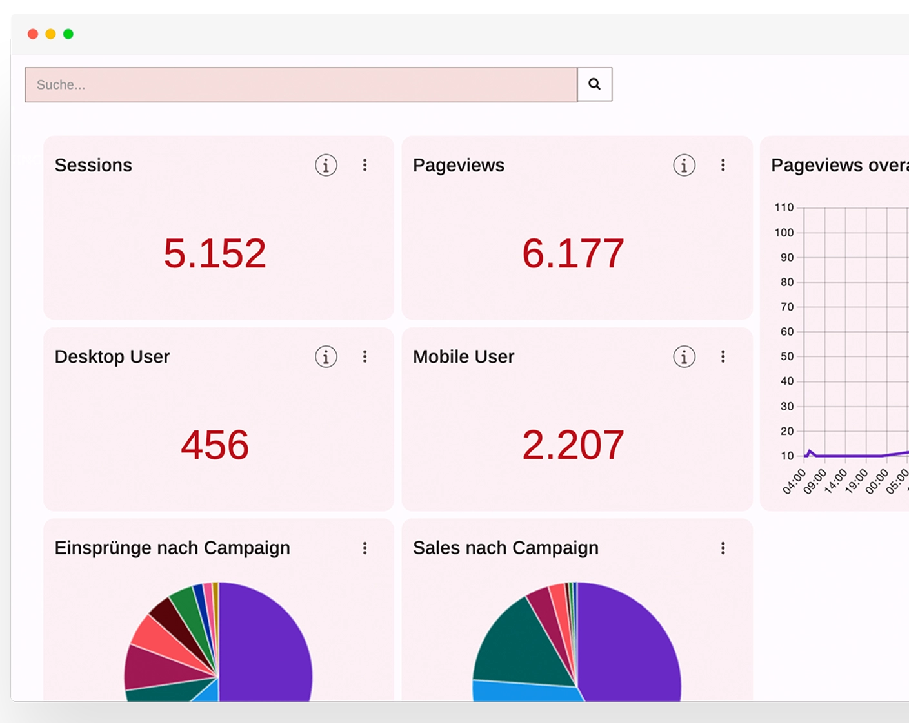
Task: Click the green macOS maximize window button
Action: pyautogui.click(x=68, y=34)
